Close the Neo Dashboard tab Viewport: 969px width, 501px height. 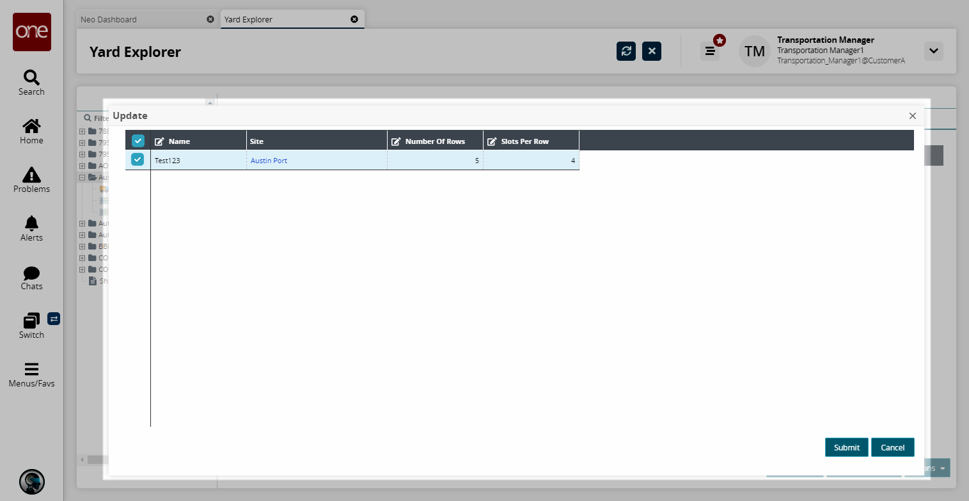[210, 19]
